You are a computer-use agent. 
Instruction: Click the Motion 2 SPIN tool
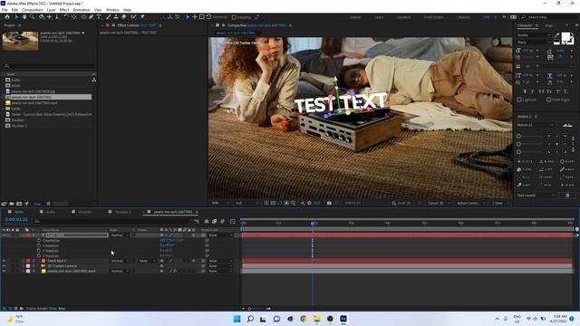(546, 185)
